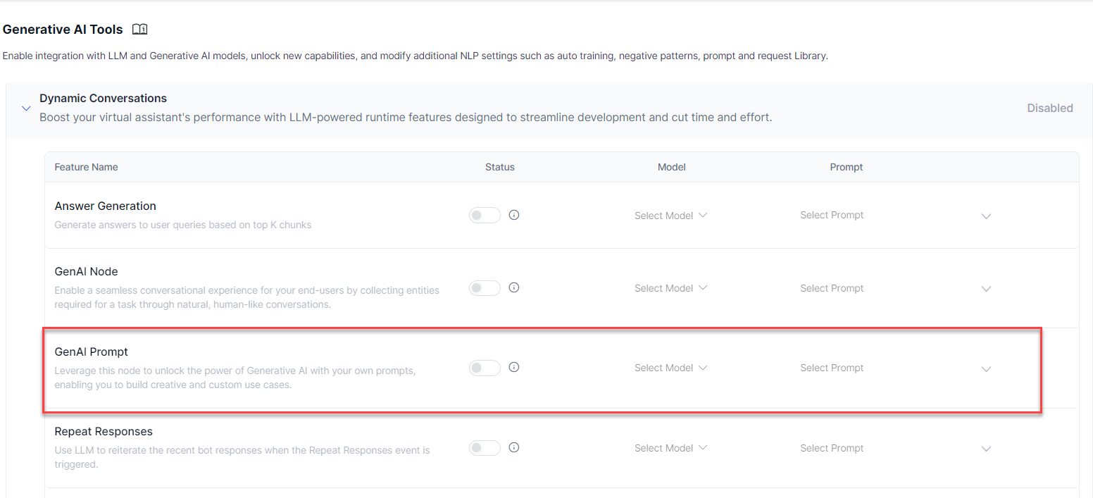Click the info icon beside GenAI Node toggle
Screen dimensions: 1093x498
pyautogui.click(x=514, y=287)
